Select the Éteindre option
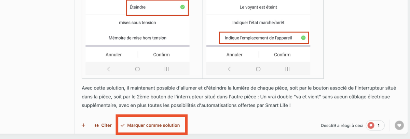Image resolution: width=410 pixels, height=139 pixels. pos(158,7)
